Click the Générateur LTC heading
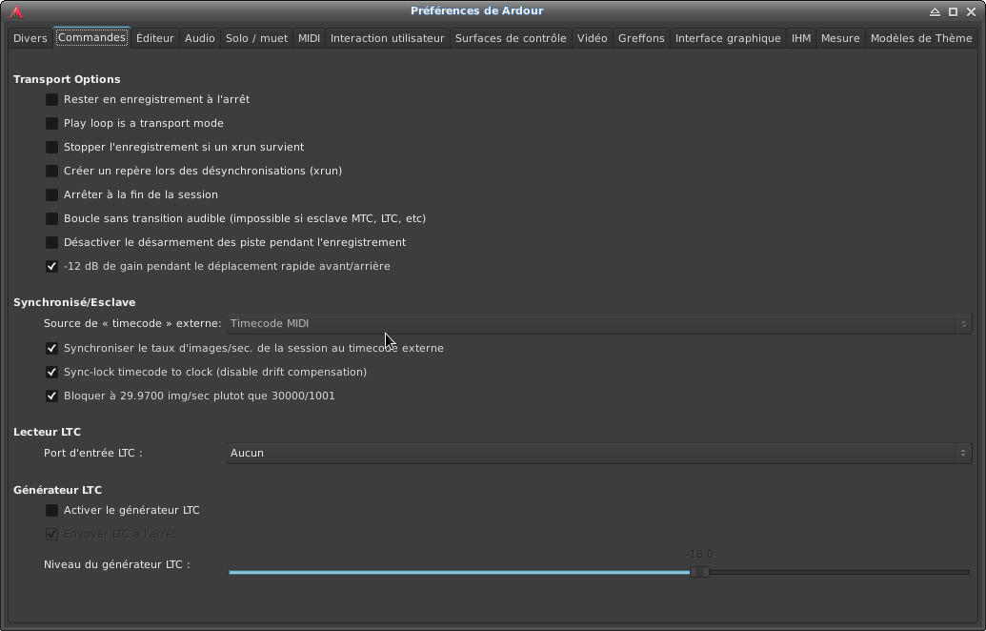This screenshot has width=986, height=631. click(x=57, y=490)
